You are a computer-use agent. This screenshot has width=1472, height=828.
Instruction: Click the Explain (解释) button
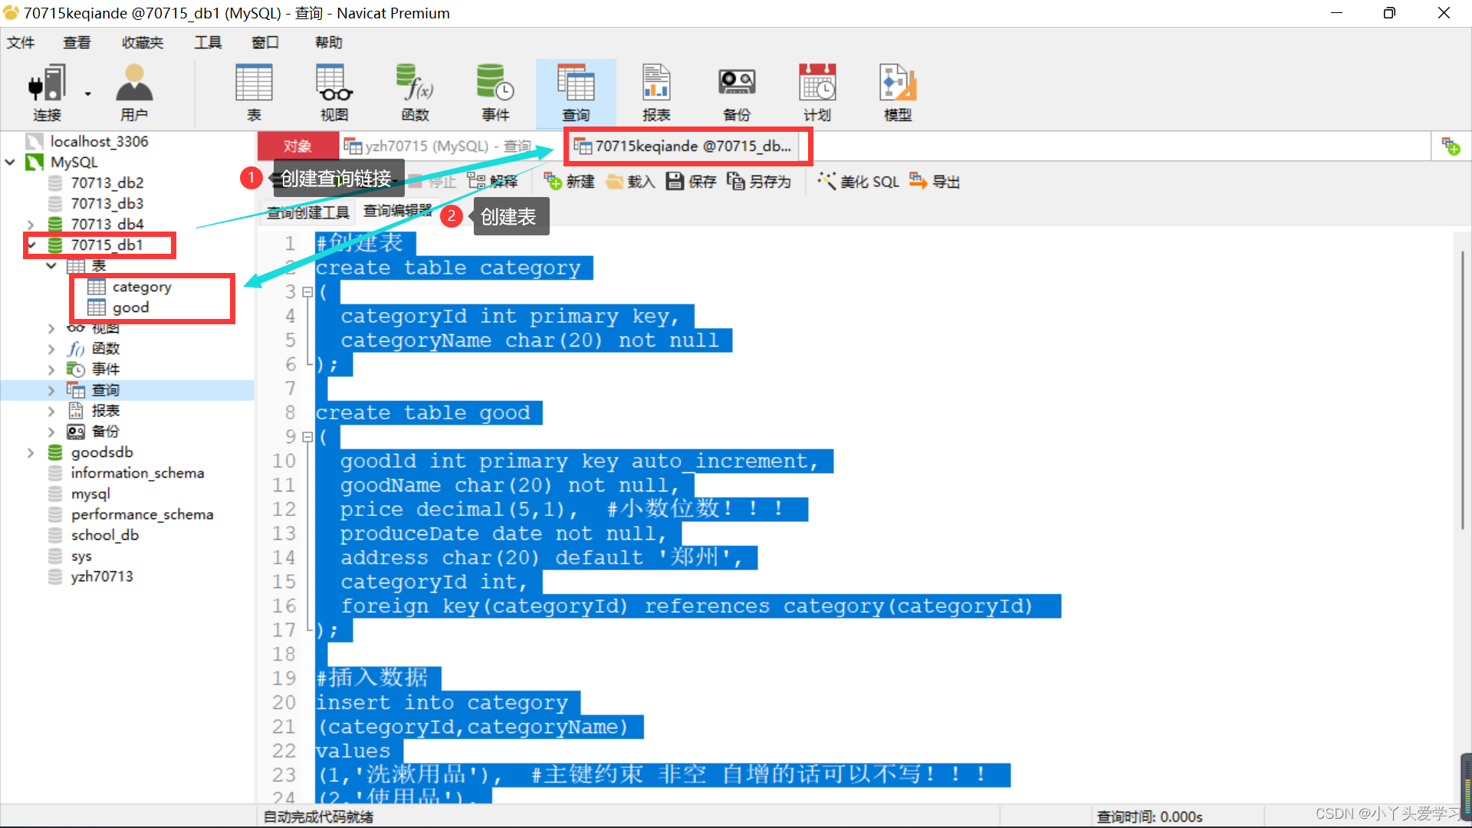click(493, 182)
